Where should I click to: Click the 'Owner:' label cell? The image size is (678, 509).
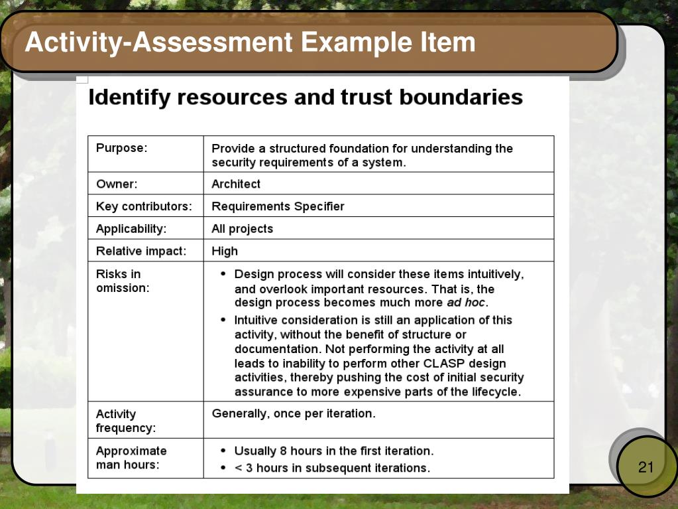point(146,184)
